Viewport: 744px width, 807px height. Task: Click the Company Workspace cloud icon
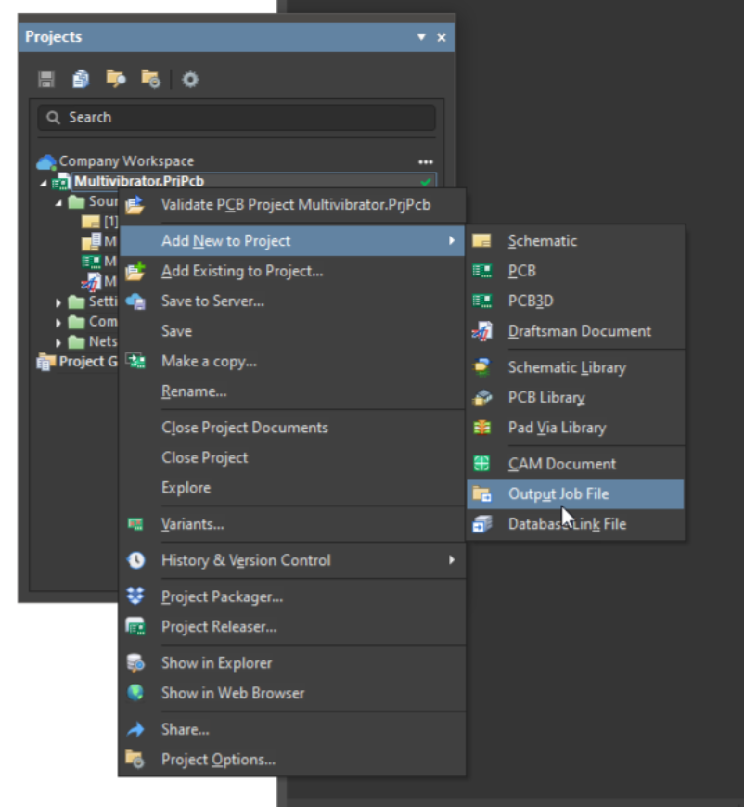[45, 161]
